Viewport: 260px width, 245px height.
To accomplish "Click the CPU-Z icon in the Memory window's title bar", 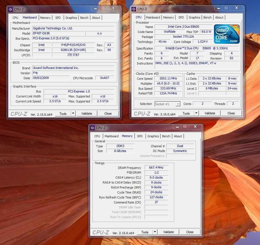I will coord(92,128).
